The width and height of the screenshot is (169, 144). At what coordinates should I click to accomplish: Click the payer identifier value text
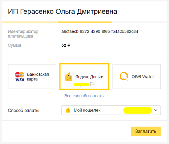pyautogui.click(x=100, y=31)
